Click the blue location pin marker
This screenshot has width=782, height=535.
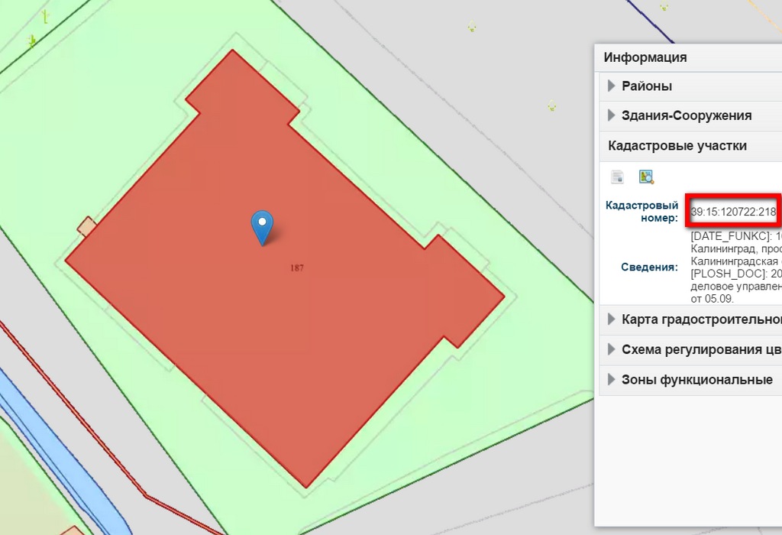pyautogui.click(x=262, y=226)
